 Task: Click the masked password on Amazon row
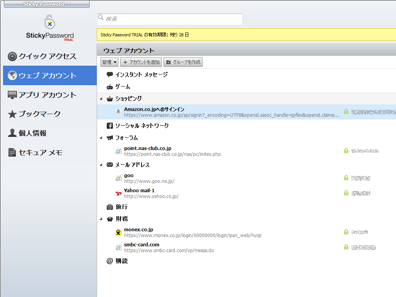point(374,112)
